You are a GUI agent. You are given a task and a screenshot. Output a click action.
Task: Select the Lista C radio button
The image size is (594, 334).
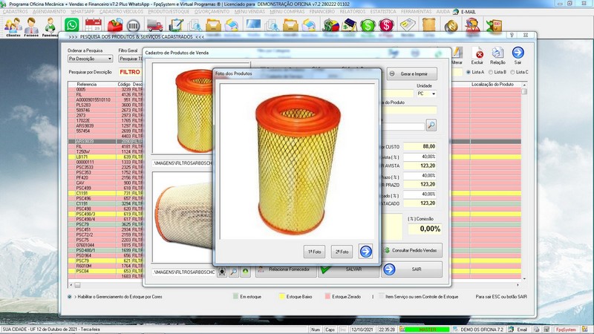pos(512,72)
